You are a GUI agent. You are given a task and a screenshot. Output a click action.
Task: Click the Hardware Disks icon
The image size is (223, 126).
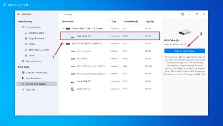26,33
